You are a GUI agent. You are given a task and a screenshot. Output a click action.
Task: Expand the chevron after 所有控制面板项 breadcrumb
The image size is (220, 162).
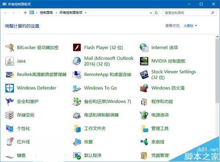click(85, 13)
